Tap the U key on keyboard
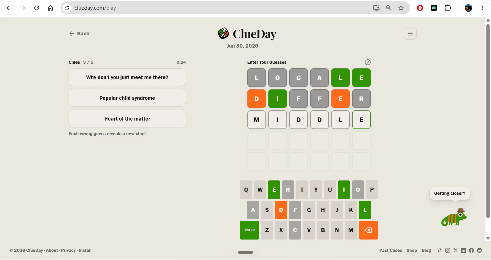491x260 pixels. click(x=330, y=190)
